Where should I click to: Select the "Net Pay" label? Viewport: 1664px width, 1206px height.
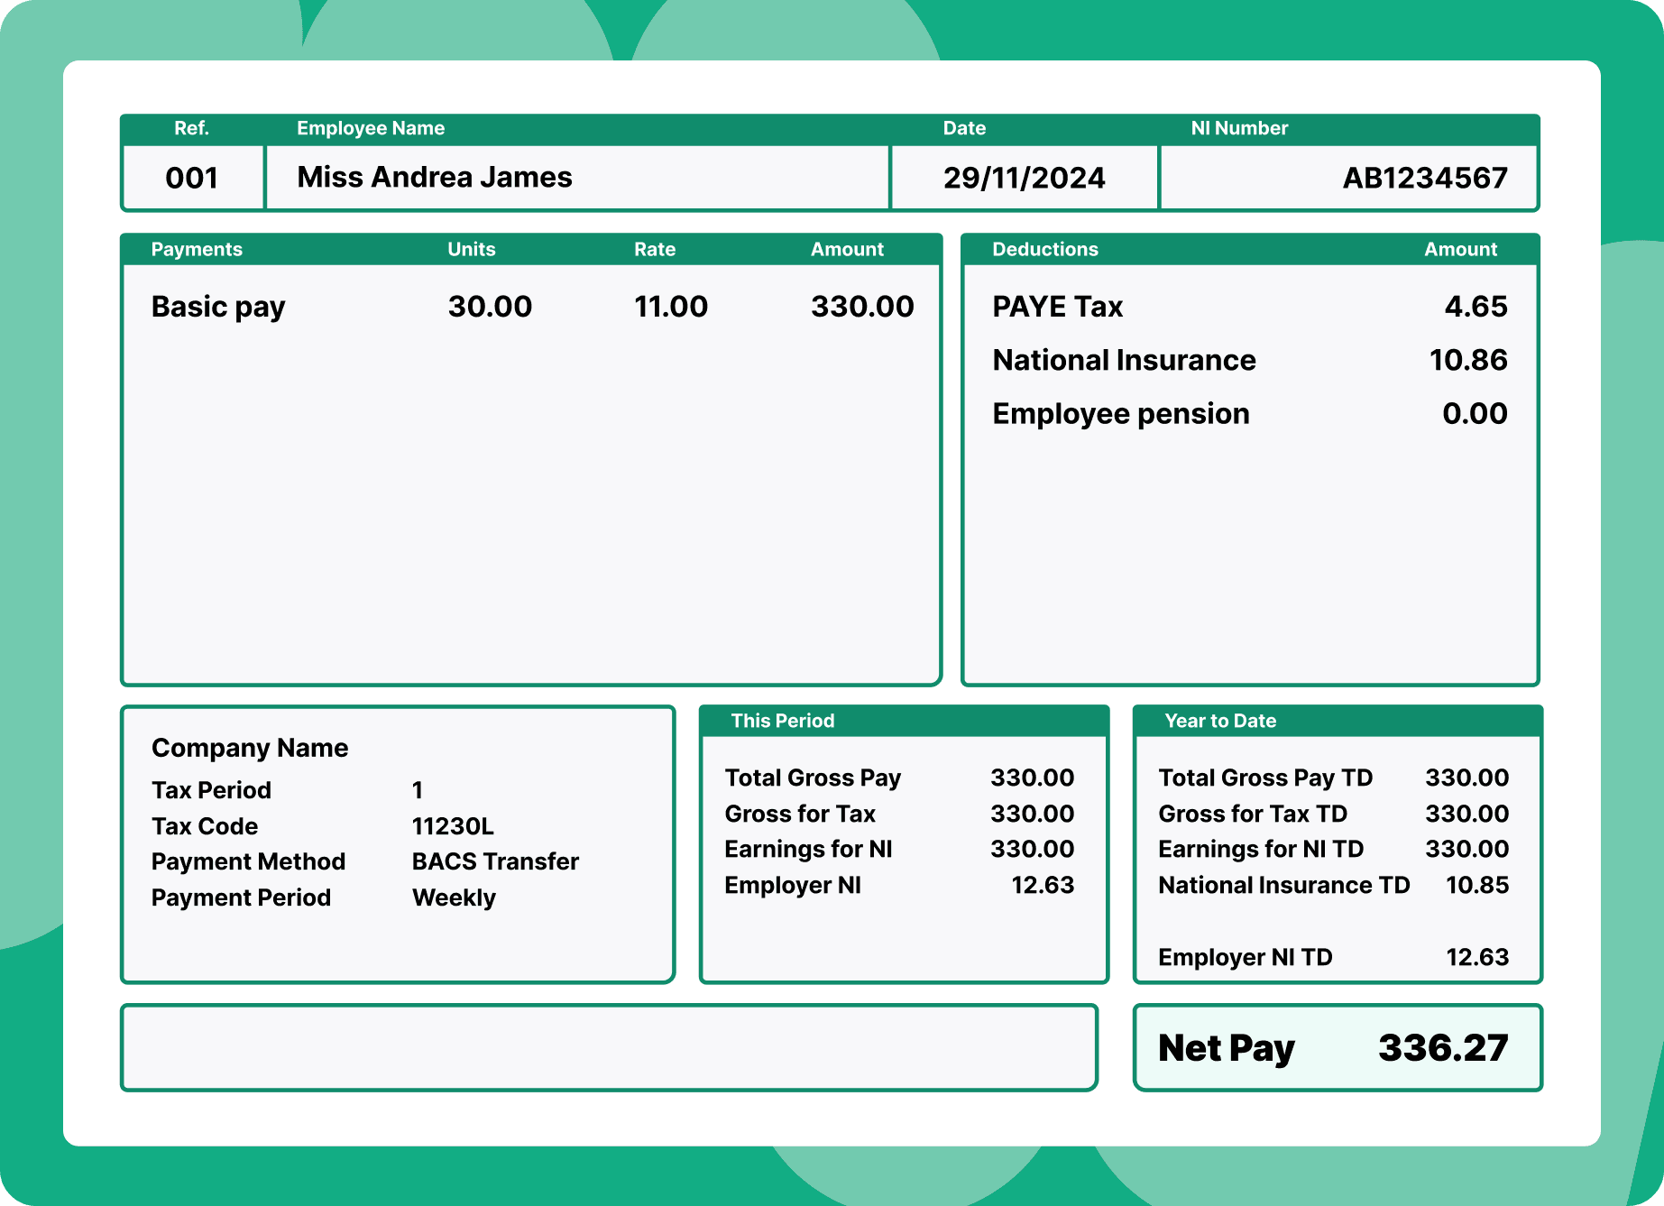1227,1049
